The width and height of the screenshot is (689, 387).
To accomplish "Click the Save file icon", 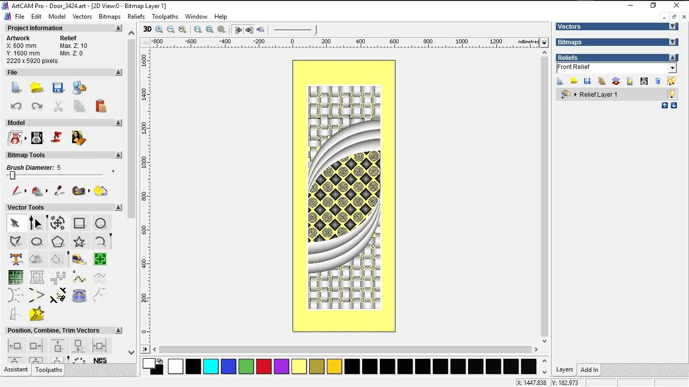I will point(58,88).
